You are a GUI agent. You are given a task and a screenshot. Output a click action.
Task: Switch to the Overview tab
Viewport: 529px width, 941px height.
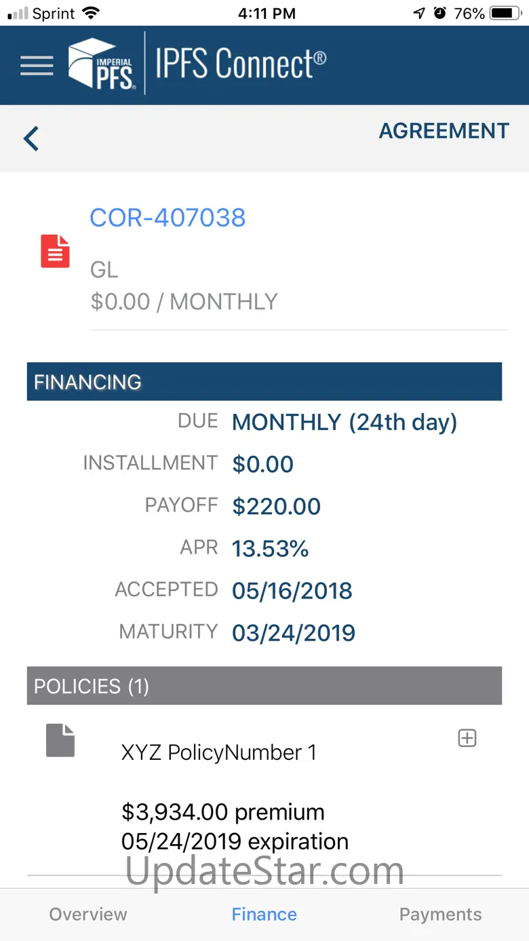pos(88,914)
